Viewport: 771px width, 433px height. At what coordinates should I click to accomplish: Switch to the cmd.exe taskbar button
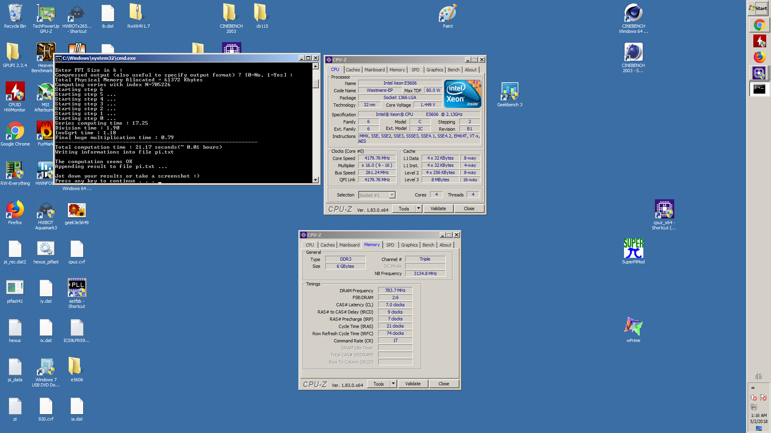[759, 89]
